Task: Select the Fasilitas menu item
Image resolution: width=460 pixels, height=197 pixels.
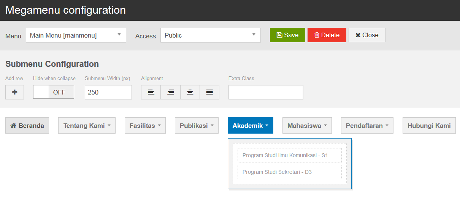Action: (x=145, y=126)
